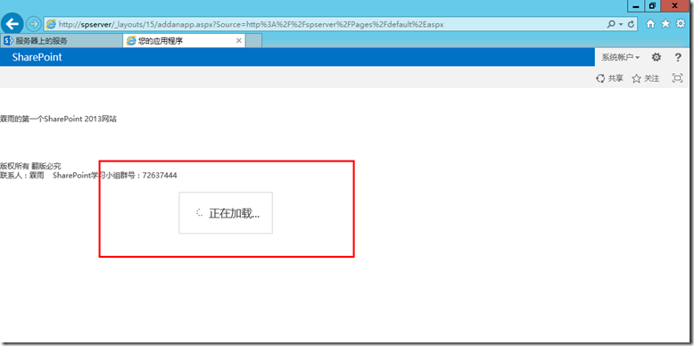Minimize the browser window

pyautogui.click(x=636, y=5)
